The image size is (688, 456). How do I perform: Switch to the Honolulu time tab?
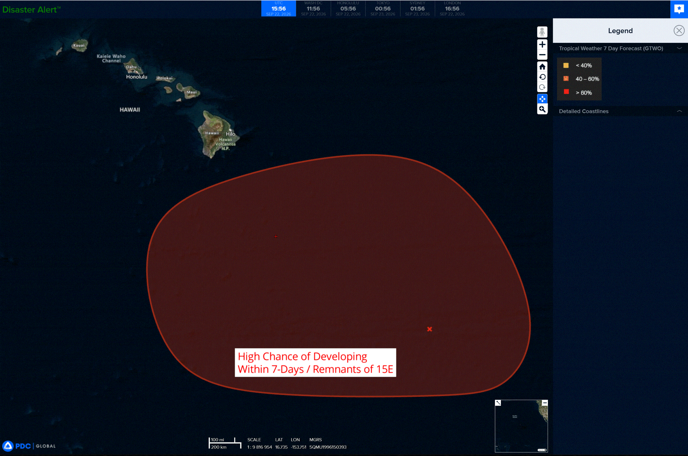[x=348, y=8]
